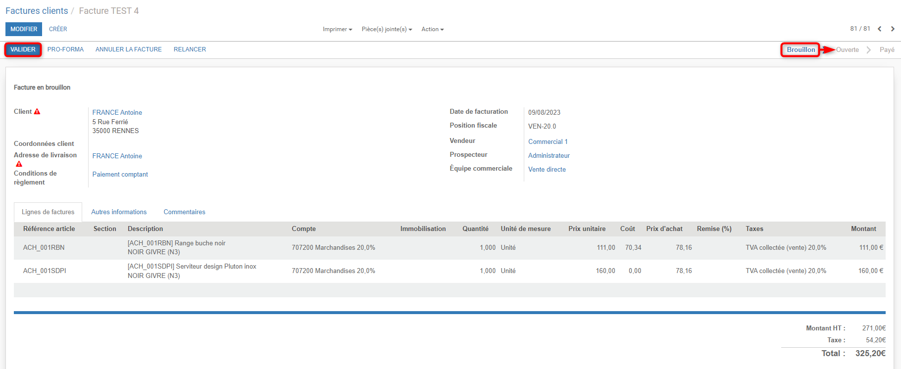Viewport: 901px width, 369px height.
Task: Click the Montant HT value 271,00€
Action: point(874,328)
